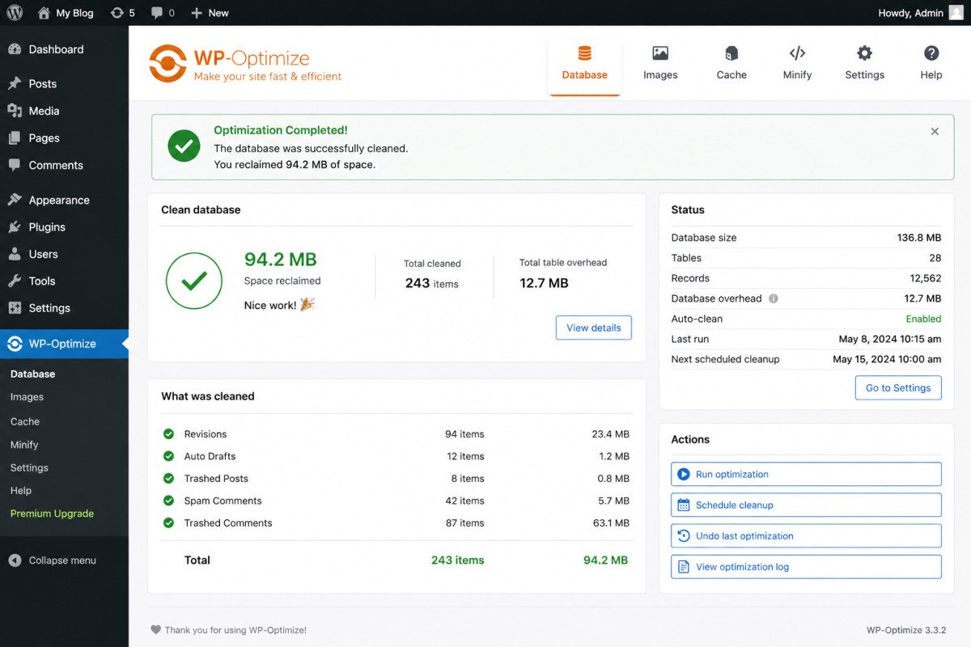Switch to the Minify tab

(x=797, y=64)
